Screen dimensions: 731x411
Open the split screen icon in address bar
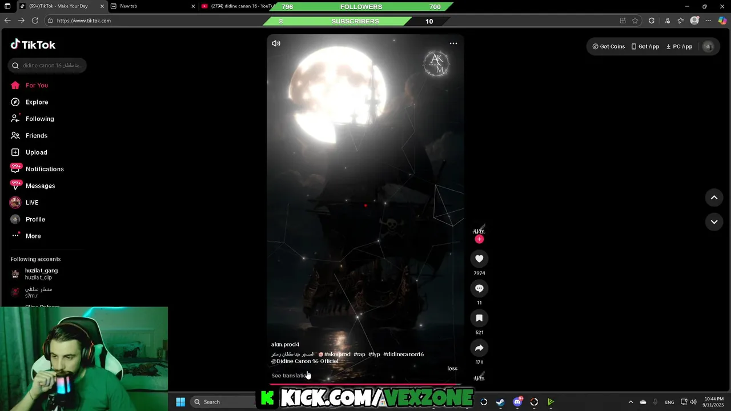(x=622, y=21)
